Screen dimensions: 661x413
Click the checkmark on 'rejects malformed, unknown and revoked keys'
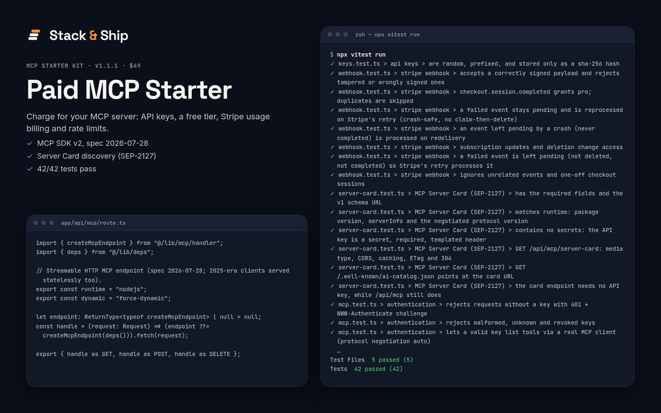coord(332,323)
